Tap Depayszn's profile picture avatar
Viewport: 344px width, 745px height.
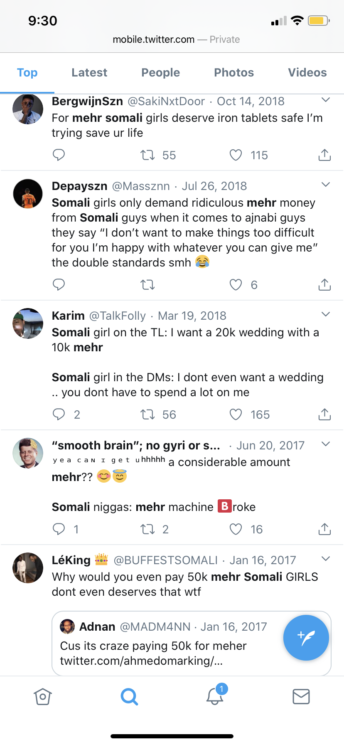click(28, 194)
